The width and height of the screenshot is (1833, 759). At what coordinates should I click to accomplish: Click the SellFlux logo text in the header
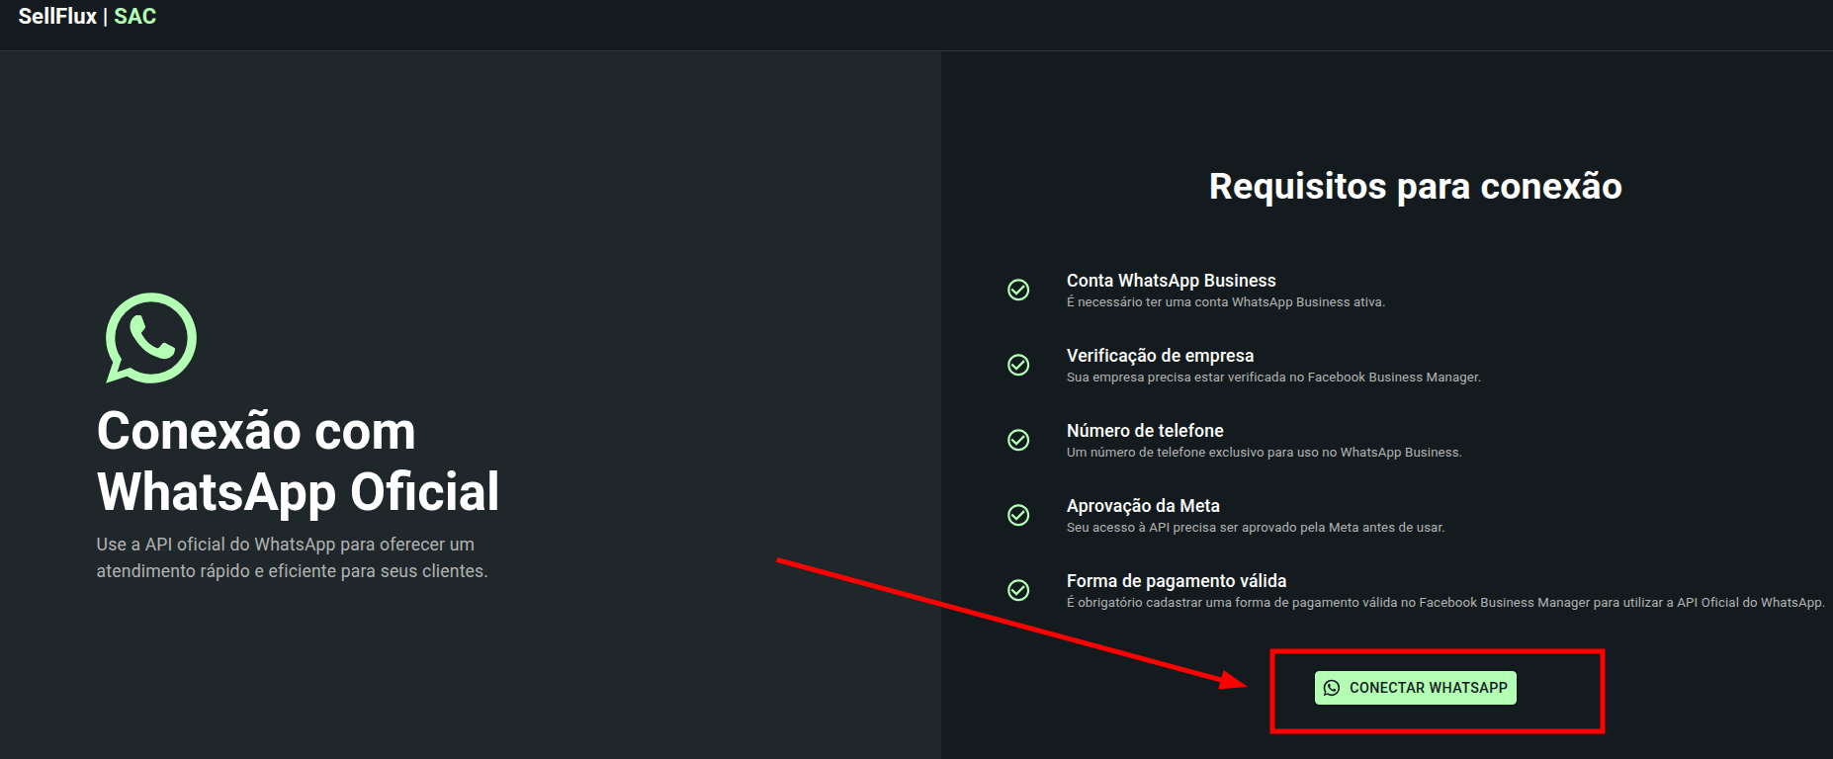pos(57,17)
